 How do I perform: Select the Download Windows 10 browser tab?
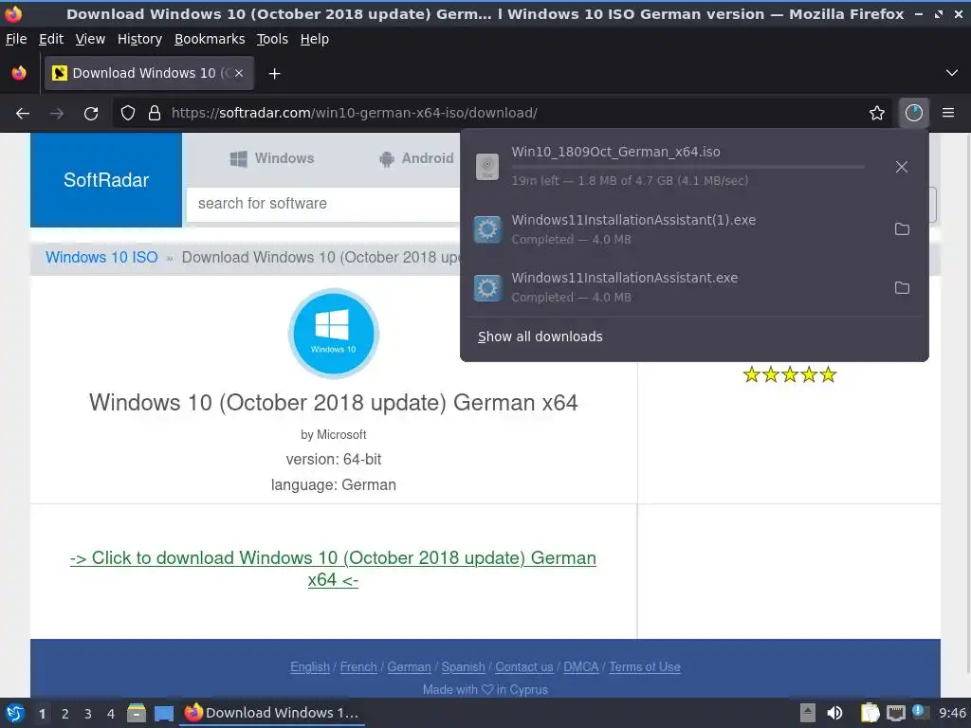[x=149, y=73]
